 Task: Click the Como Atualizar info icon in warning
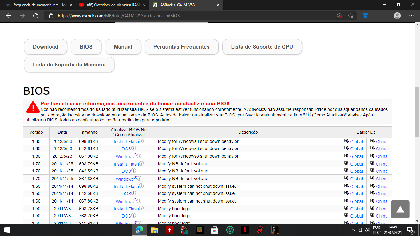(x=308, y=114)
